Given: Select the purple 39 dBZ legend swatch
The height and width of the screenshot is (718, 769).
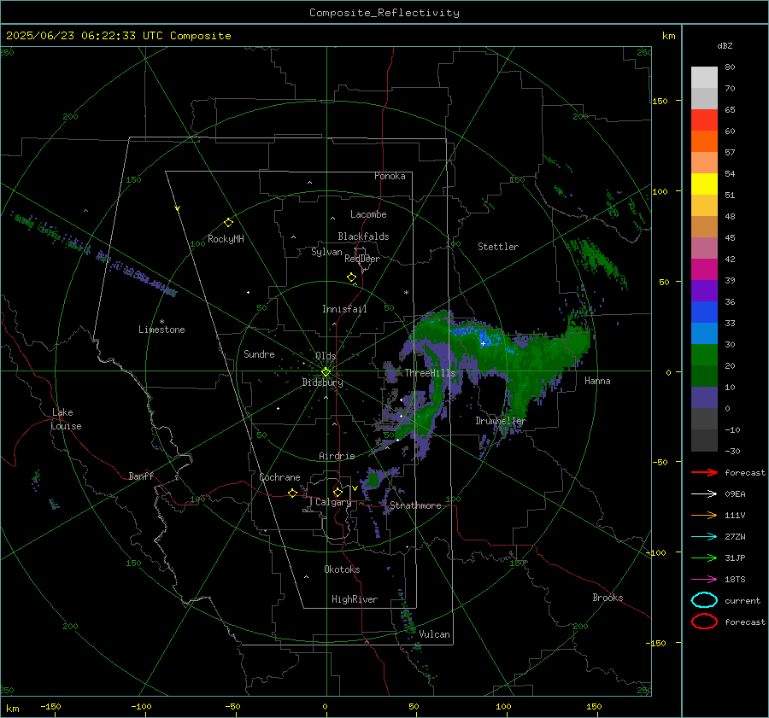Looking at the screenshot, I should pyautogui.click(x=704, y=290).
